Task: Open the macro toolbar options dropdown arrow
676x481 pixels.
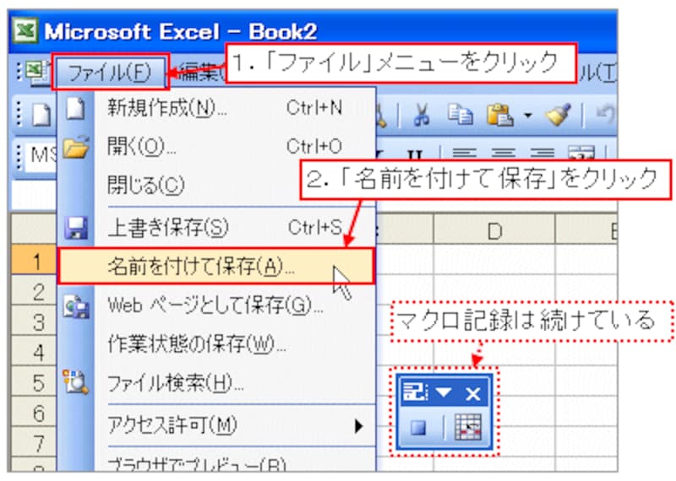Action: pos(443,392)
